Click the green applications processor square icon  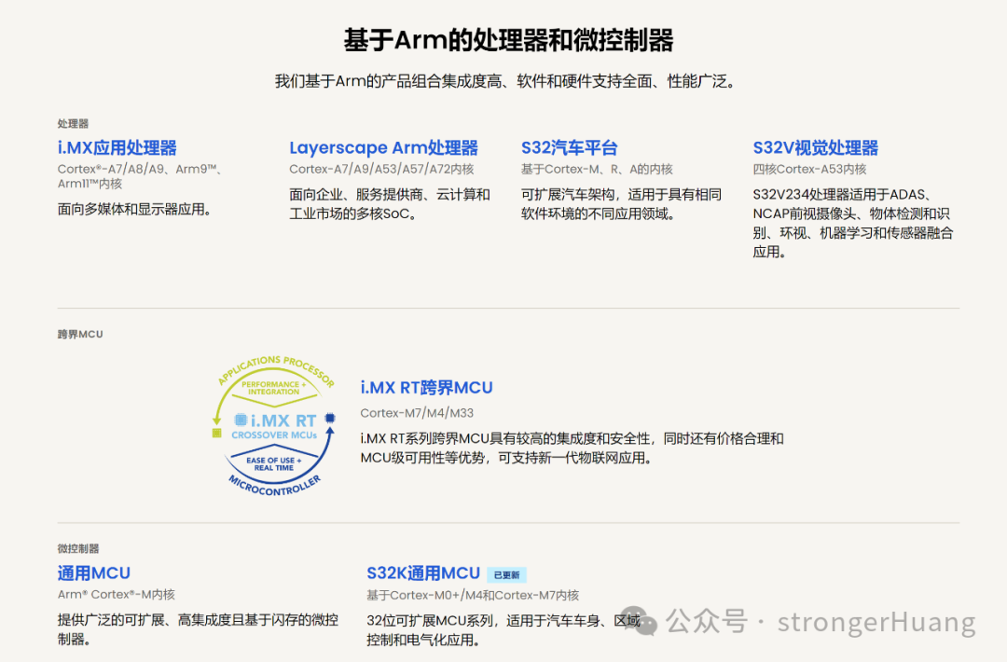(x=218, y=433)
